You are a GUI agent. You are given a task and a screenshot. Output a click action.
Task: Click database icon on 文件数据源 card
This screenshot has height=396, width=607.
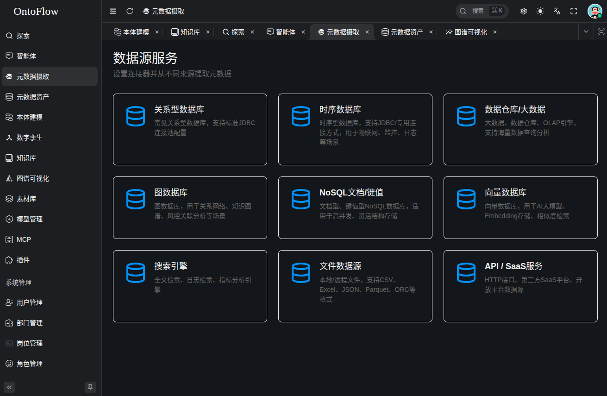point(301,273)
